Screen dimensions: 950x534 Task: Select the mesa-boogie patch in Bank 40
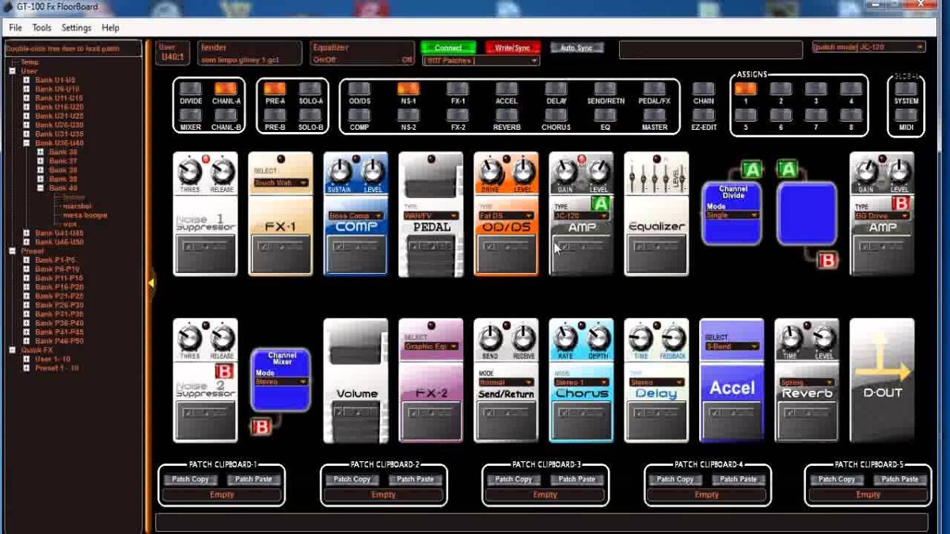(x=85, y=214)
